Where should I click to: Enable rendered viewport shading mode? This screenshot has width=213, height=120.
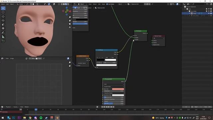tap(68, 4)
